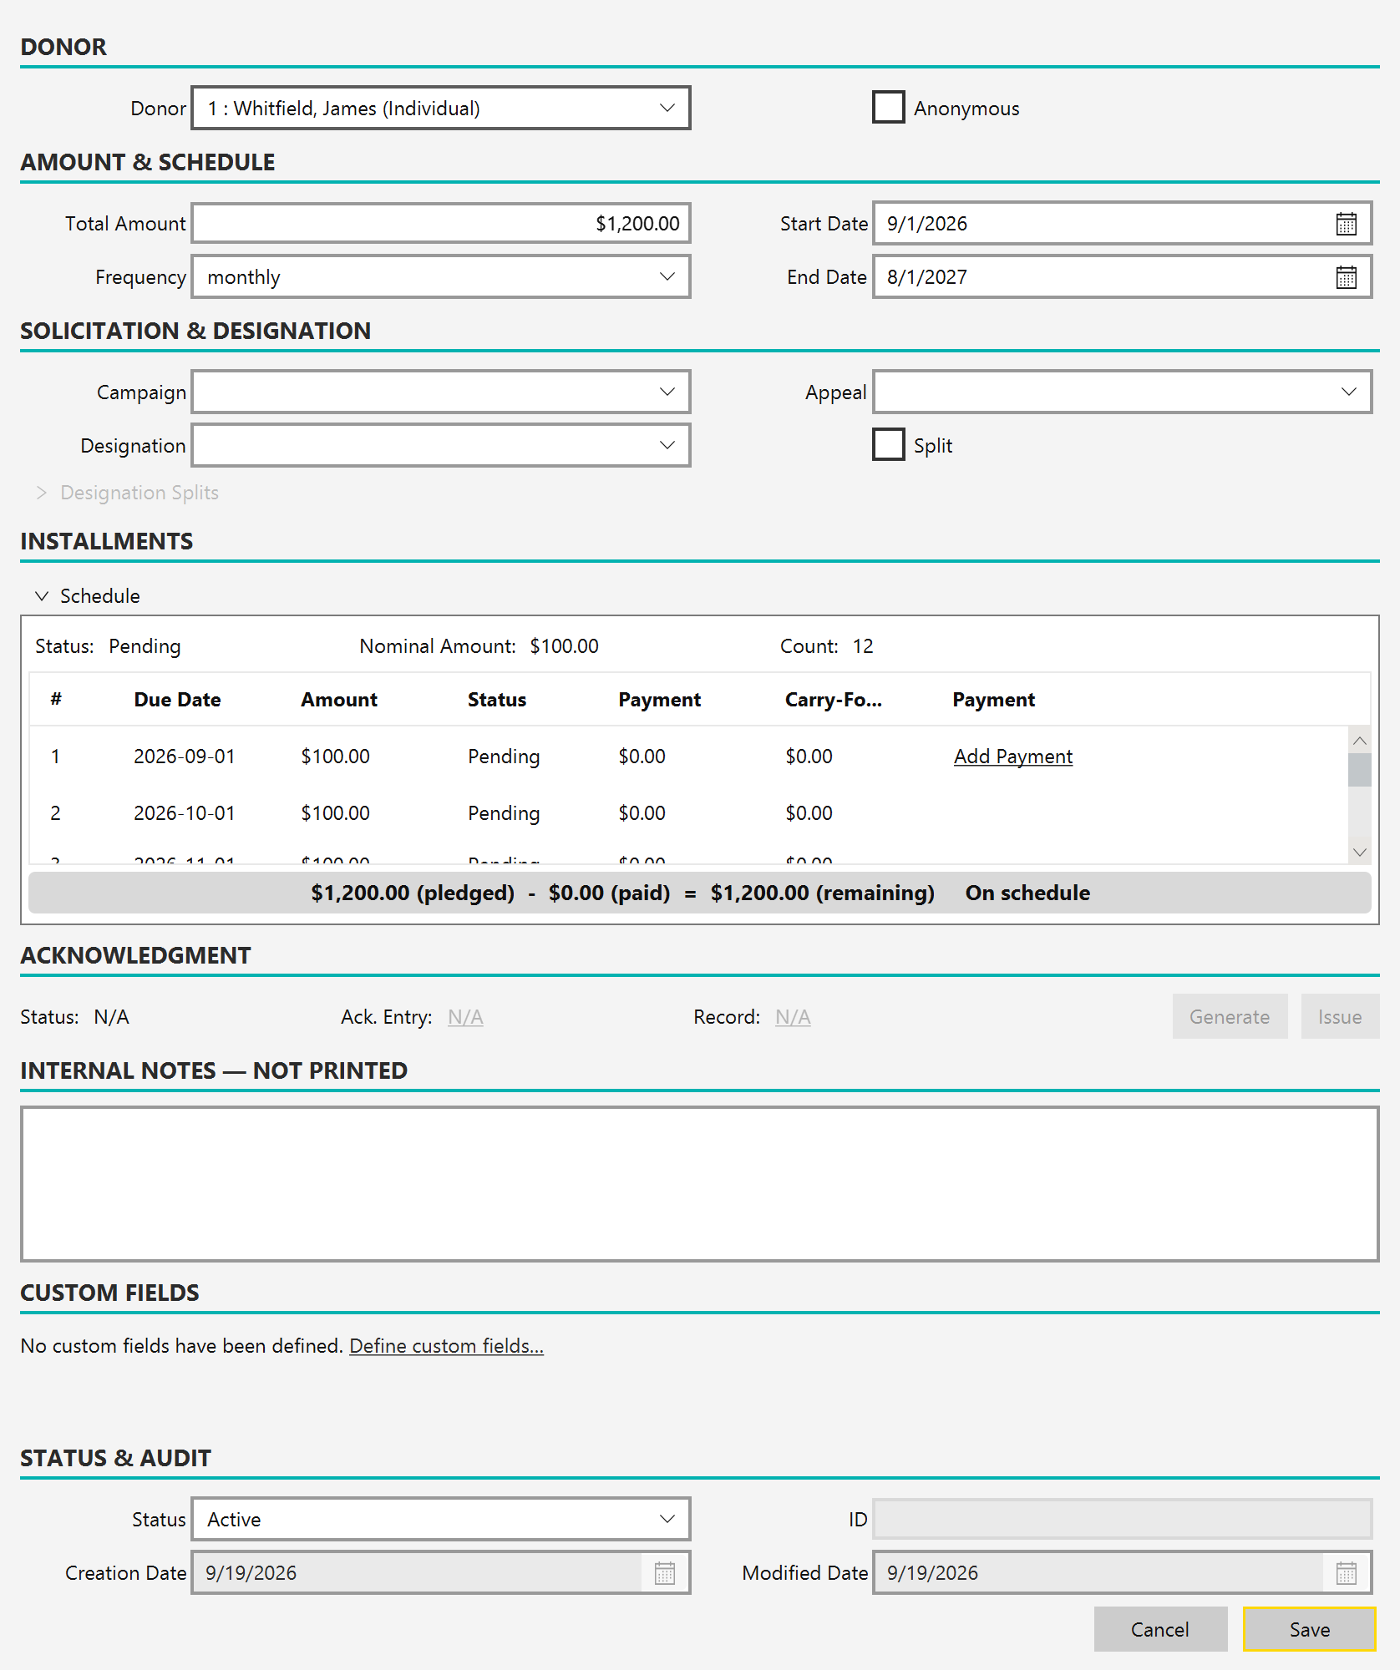Viewport: 1400px width, 1670px height.
Task: Click the Amount column header
Action: [339, 700]
